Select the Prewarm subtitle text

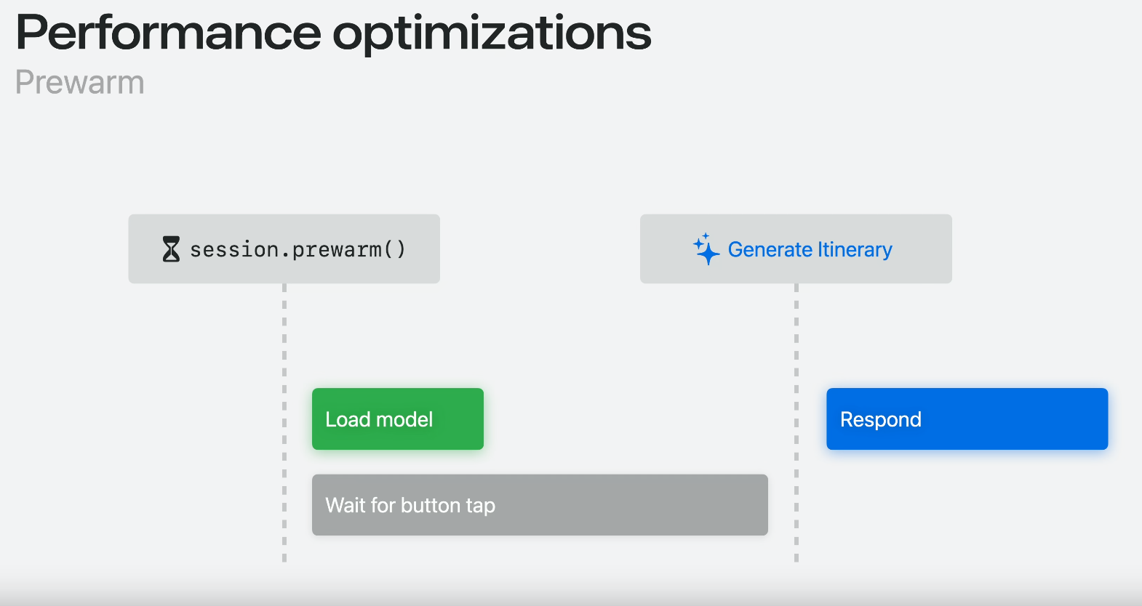tap(80, 82)
